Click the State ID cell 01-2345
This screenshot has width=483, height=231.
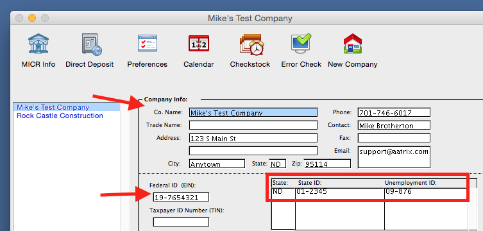coord(340,192)
